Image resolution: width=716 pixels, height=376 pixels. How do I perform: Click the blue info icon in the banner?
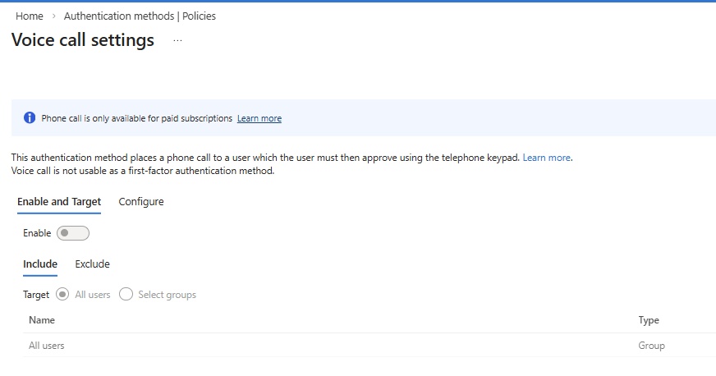(30, 118)
